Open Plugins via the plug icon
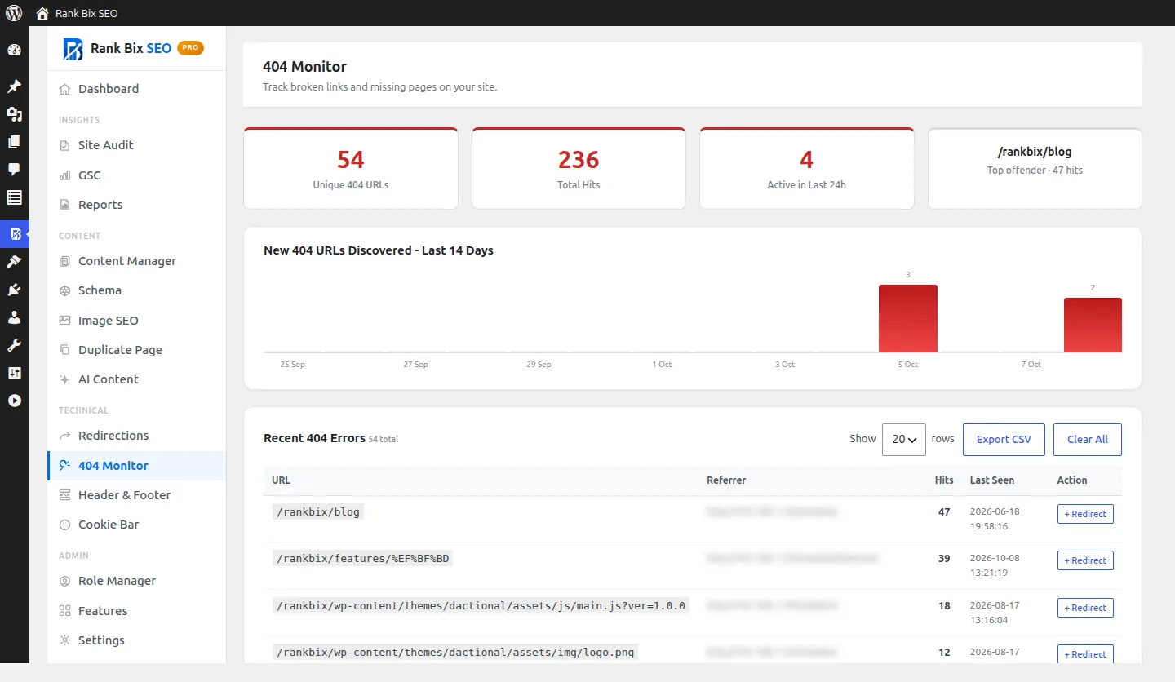 14,290
